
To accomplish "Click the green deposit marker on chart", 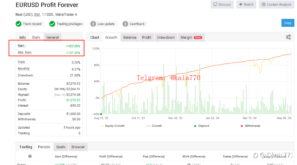I will [x=101, y=114].
